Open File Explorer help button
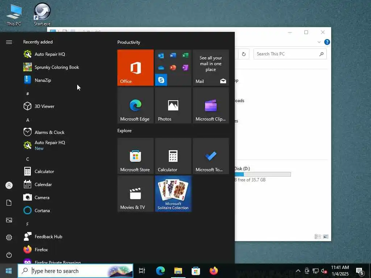Screen dimensions: 371x278 point(327,42)
